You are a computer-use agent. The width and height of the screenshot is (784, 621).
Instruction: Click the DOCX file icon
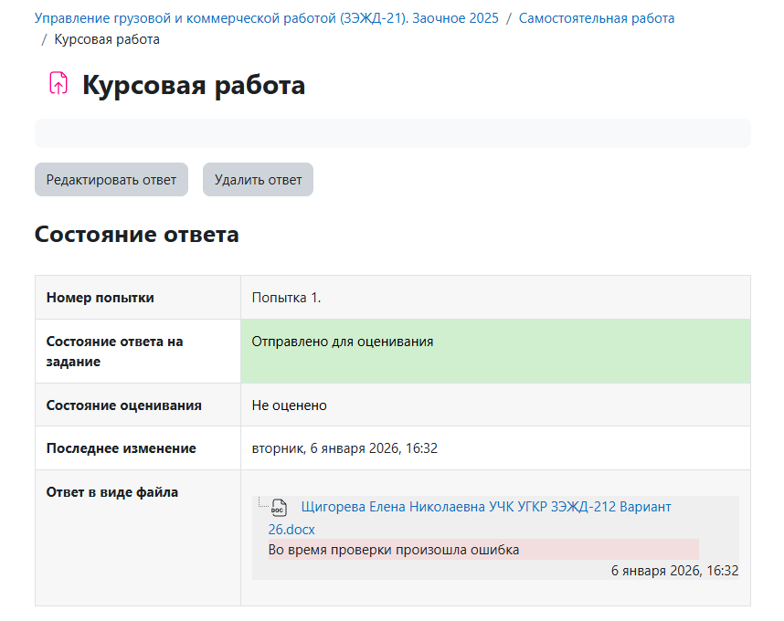[x=279, y=508]
